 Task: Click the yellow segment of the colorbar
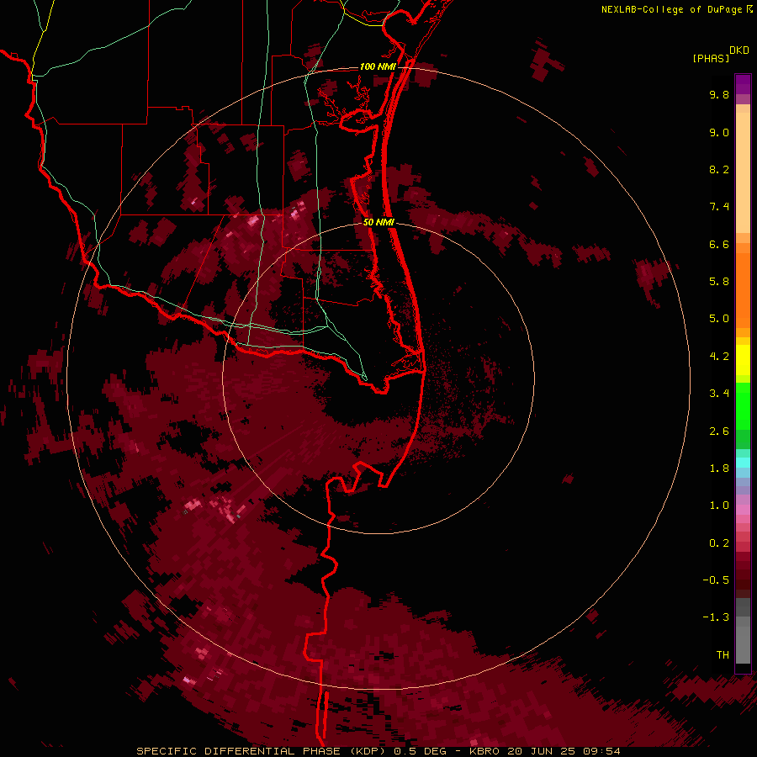tap(743, 360)
